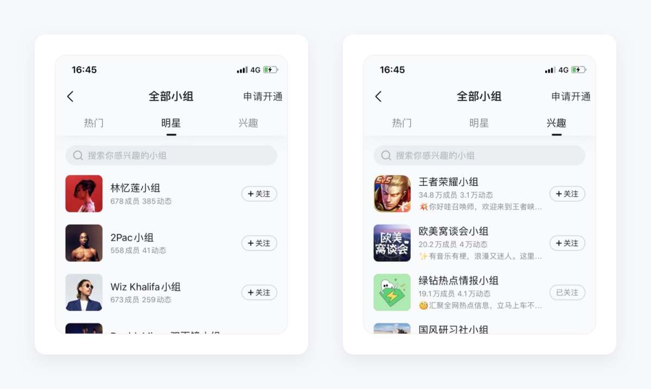The width and height of the screenshot is (651, 389).
Task: Tap 申请开通 link on the left screen
Action: pos(263,96)
